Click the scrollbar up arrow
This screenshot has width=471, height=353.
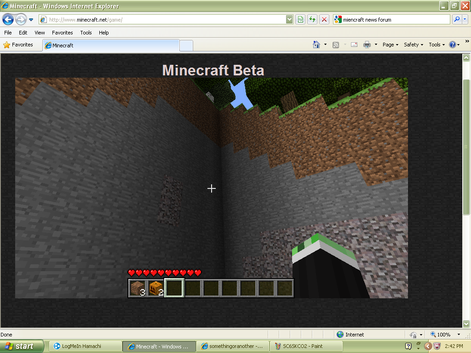point(466,57)
